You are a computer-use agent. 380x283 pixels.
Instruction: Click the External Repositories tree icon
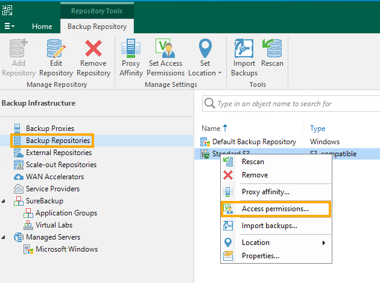[18, 153]
